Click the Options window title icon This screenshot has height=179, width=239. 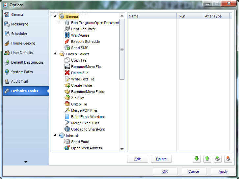pos(5,5)
